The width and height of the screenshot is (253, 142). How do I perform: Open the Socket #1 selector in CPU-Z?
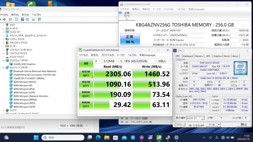click(195, 118)
